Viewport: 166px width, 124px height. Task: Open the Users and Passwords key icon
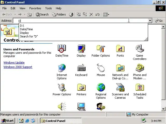(x=101, y=106)
